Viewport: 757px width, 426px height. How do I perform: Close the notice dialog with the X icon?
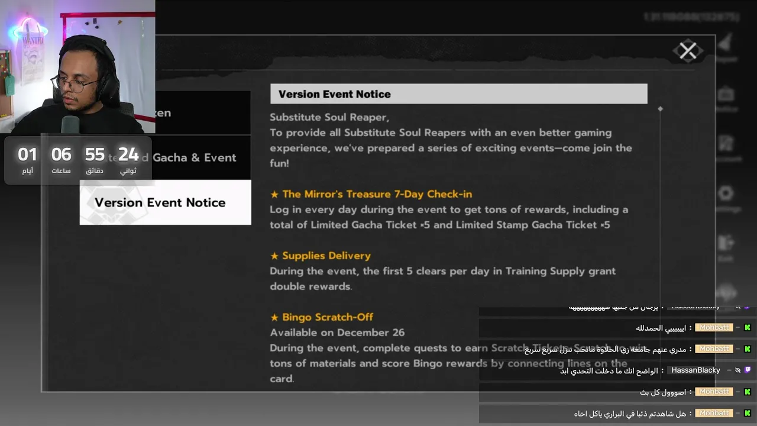(688, 51)
